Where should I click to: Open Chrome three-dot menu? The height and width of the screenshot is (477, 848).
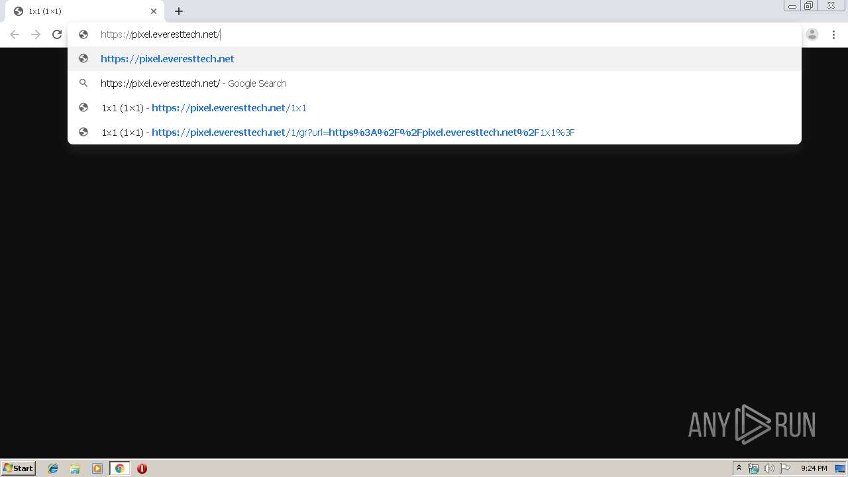click(833, 34)
